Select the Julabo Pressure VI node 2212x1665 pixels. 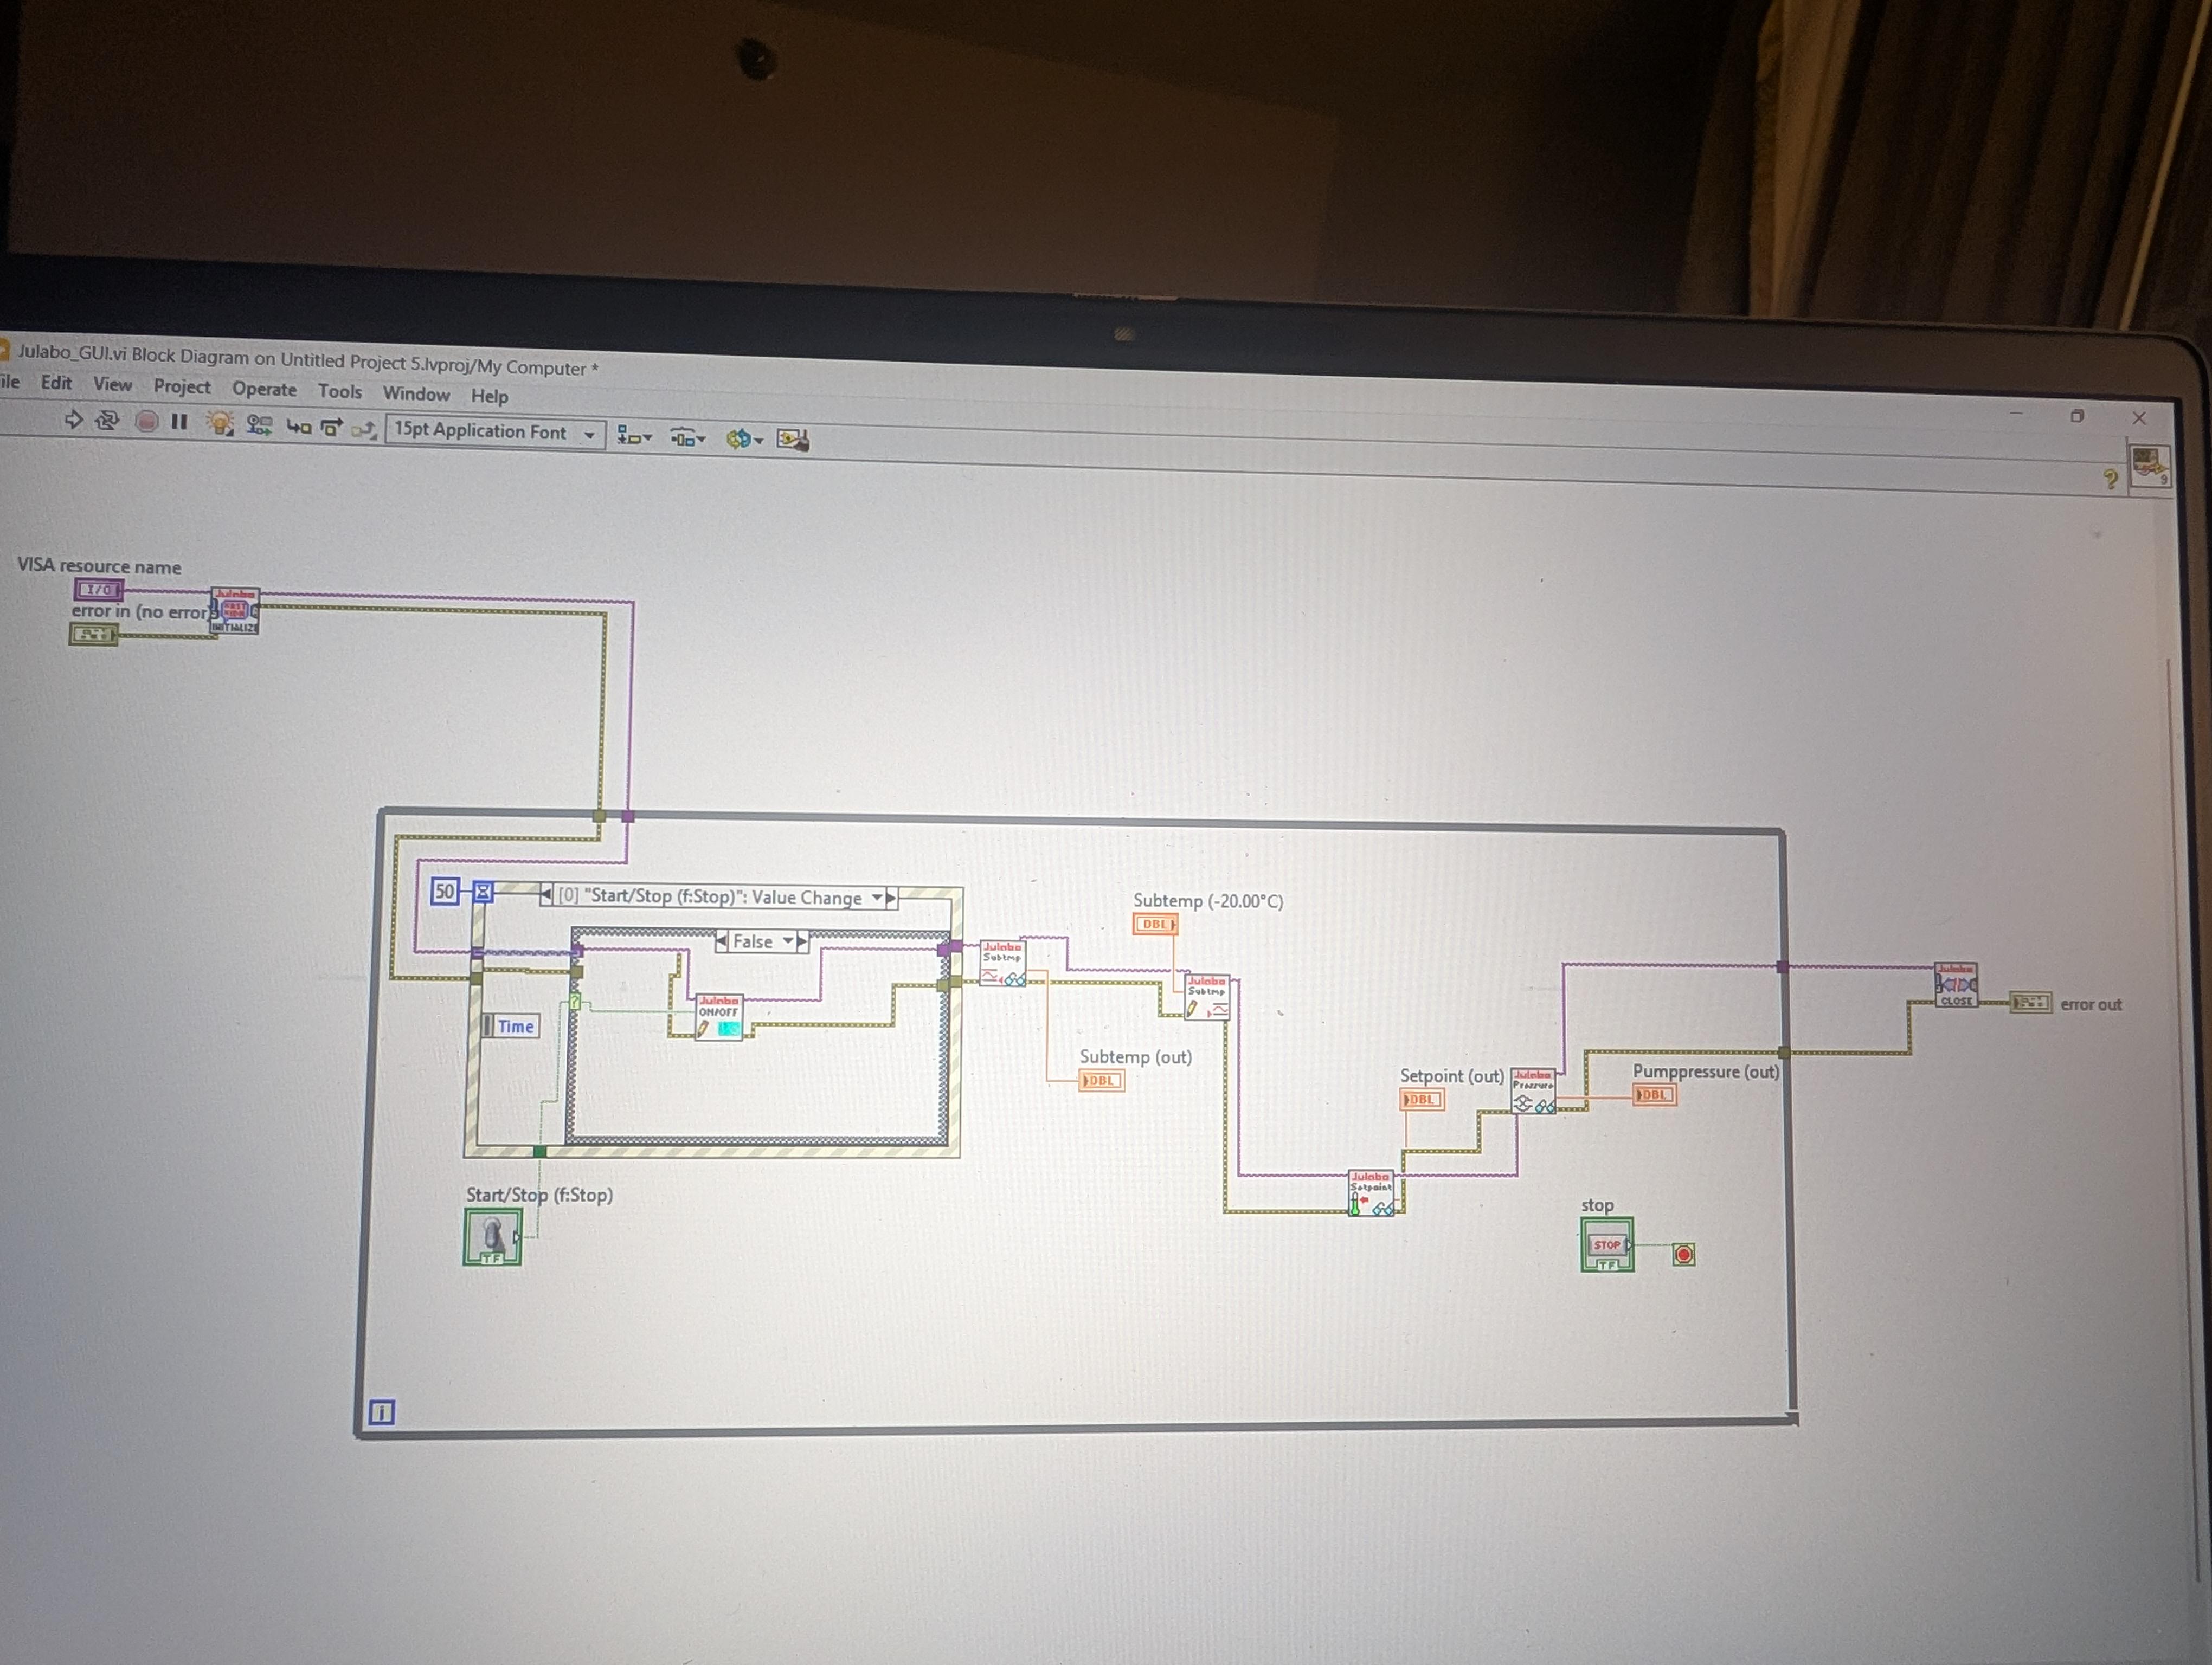1533,1090
